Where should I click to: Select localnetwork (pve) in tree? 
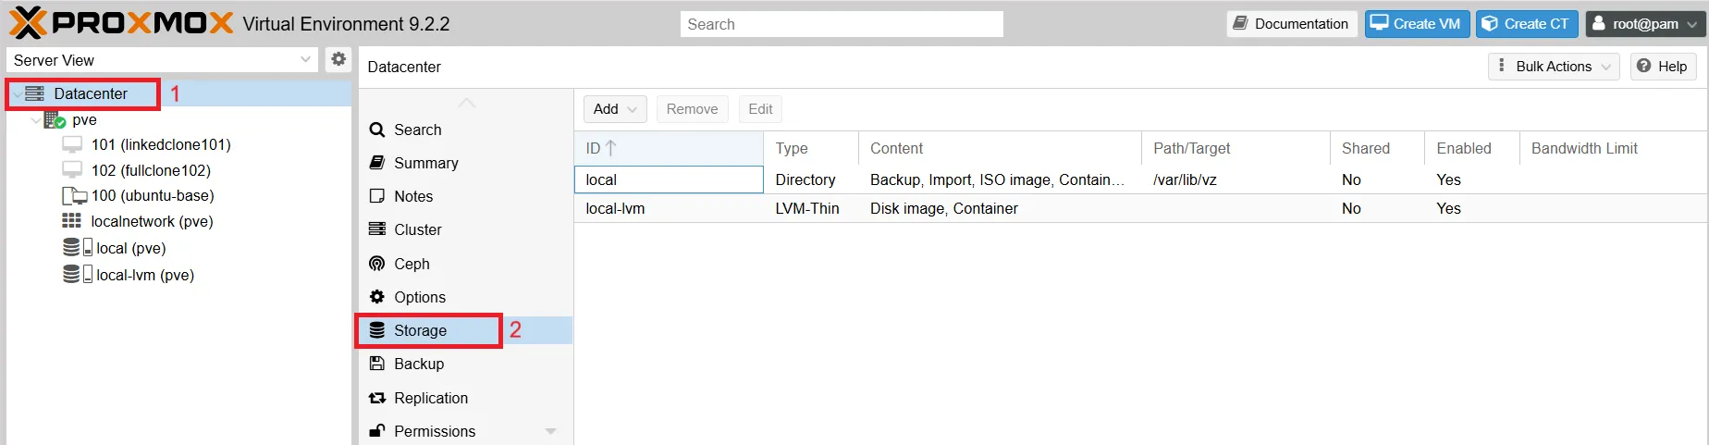tap(152, 221)
